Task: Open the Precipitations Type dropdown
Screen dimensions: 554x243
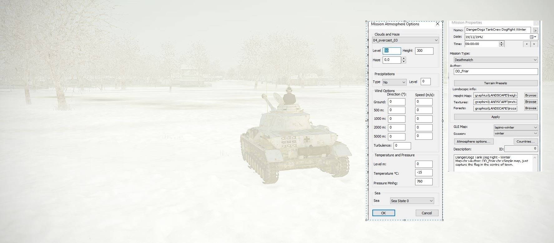Action: click(x=404, y=82)
